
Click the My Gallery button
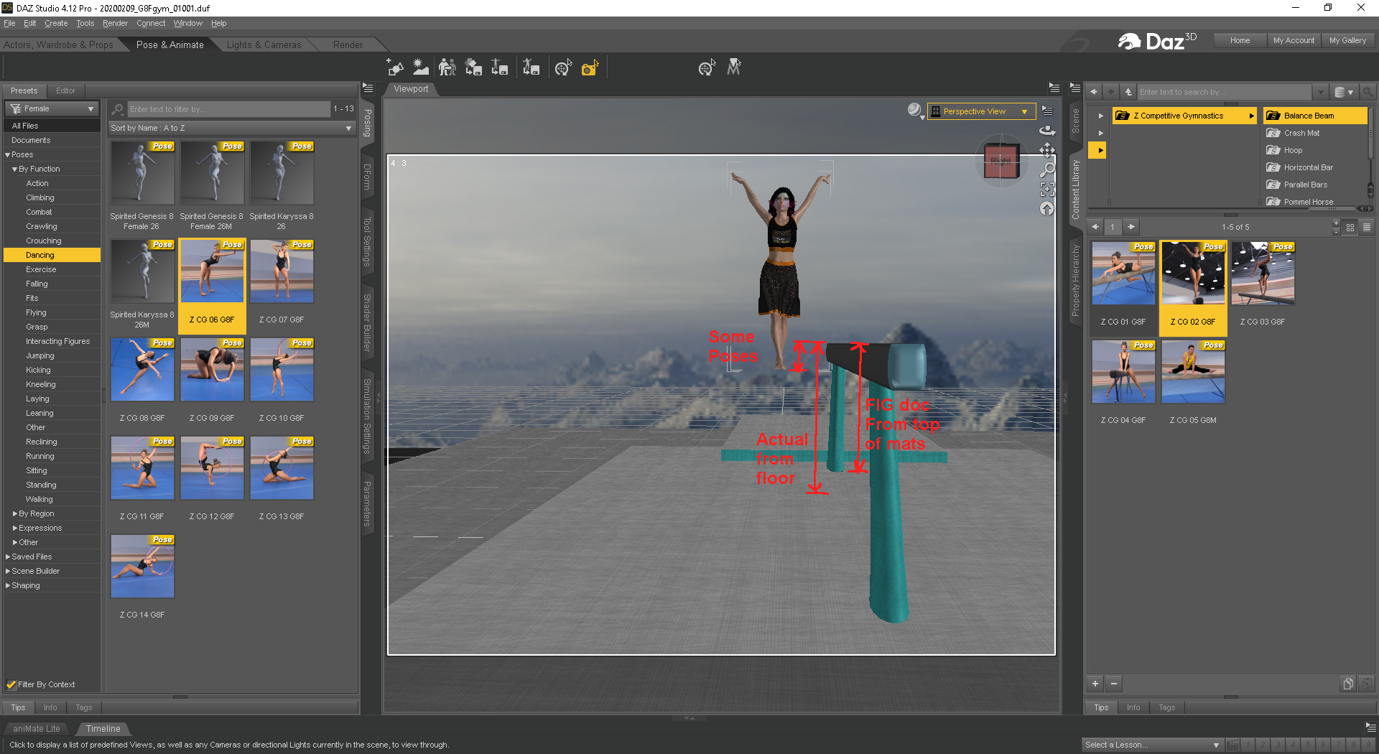click(x=1347, y=40)
